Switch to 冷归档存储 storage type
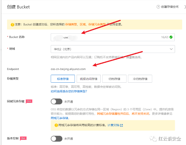The height and width of the screenshot is (145, 186). pyautogui.click(x=140, y=79)
